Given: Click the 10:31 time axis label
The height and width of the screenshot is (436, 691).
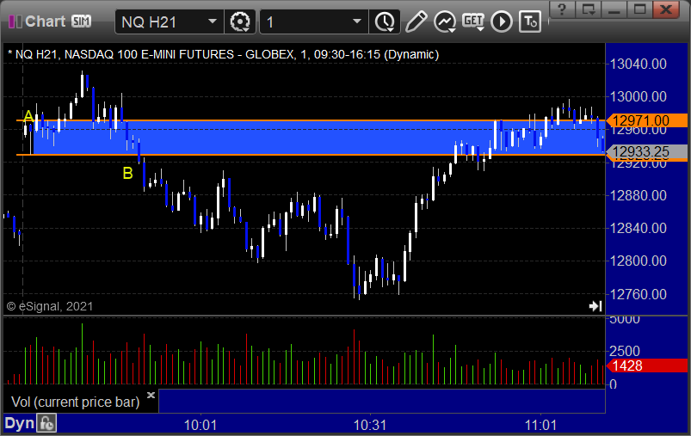Looking at the screenshot, I should (370, 426).
